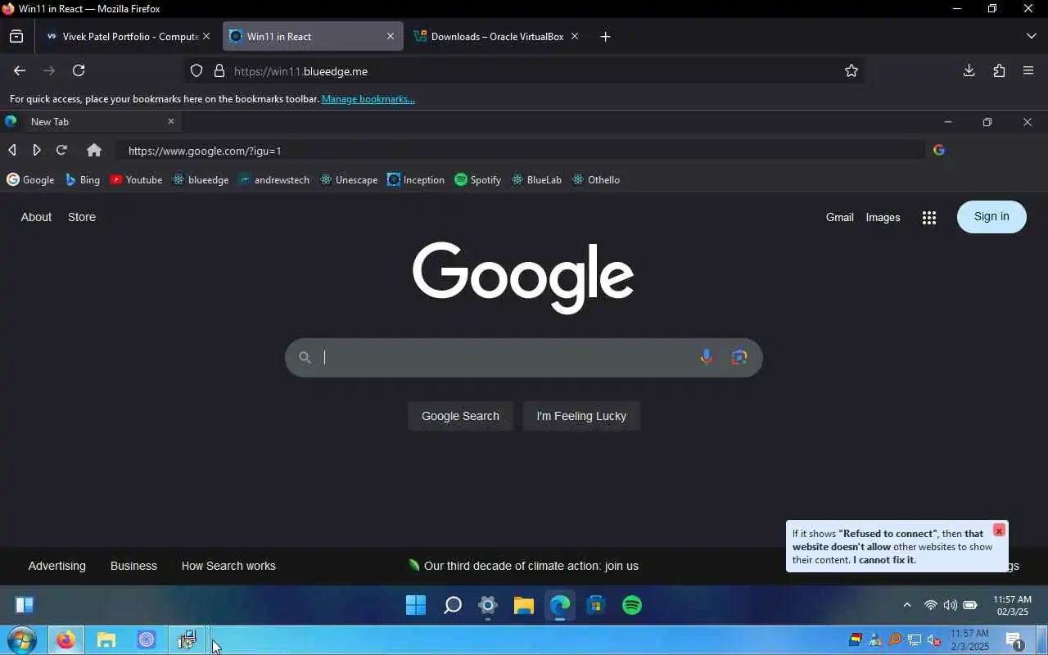Open Inception bookmark in favorites bar
The image size is (1048, 655).
[x=416, y=179]
